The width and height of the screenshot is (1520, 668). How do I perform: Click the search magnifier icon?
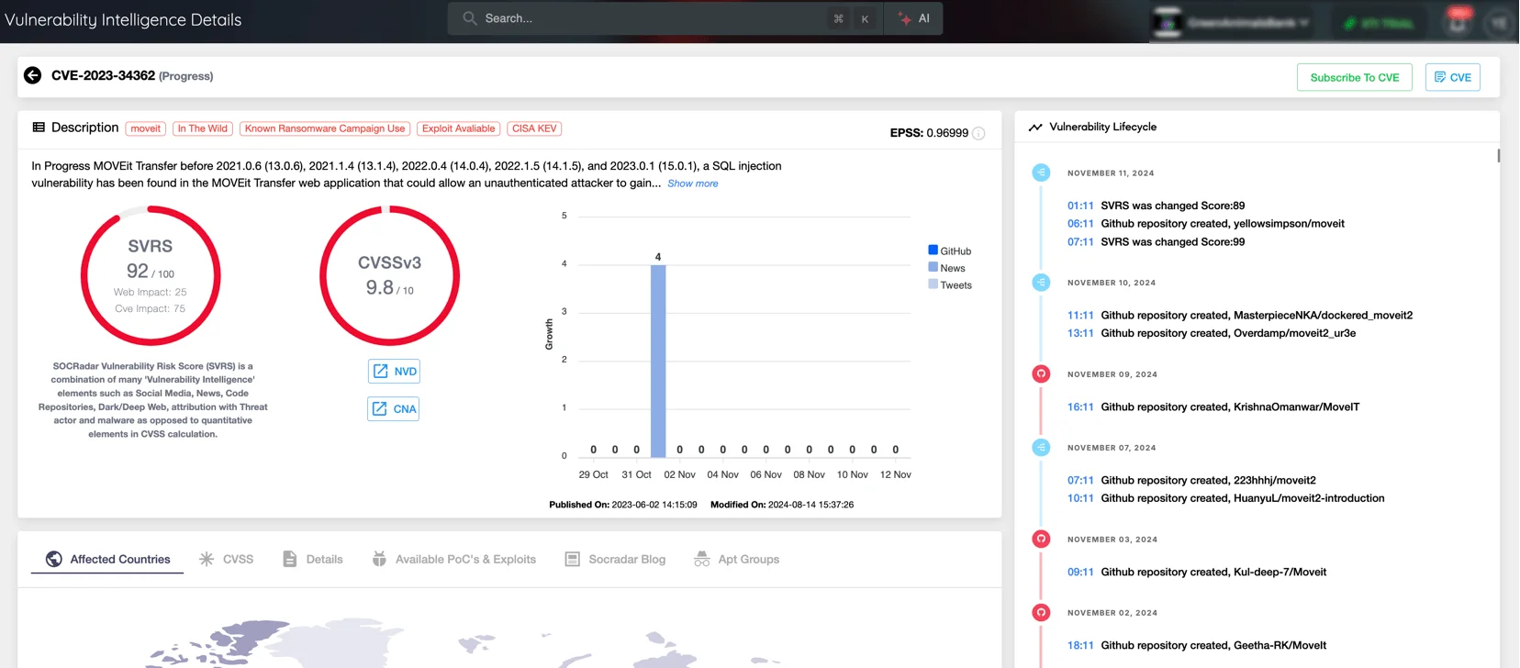470,18
